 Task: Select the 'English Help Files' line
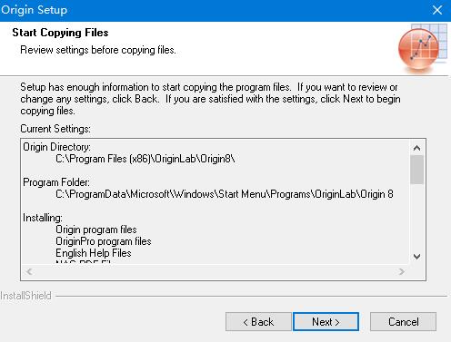click(94, 253)
